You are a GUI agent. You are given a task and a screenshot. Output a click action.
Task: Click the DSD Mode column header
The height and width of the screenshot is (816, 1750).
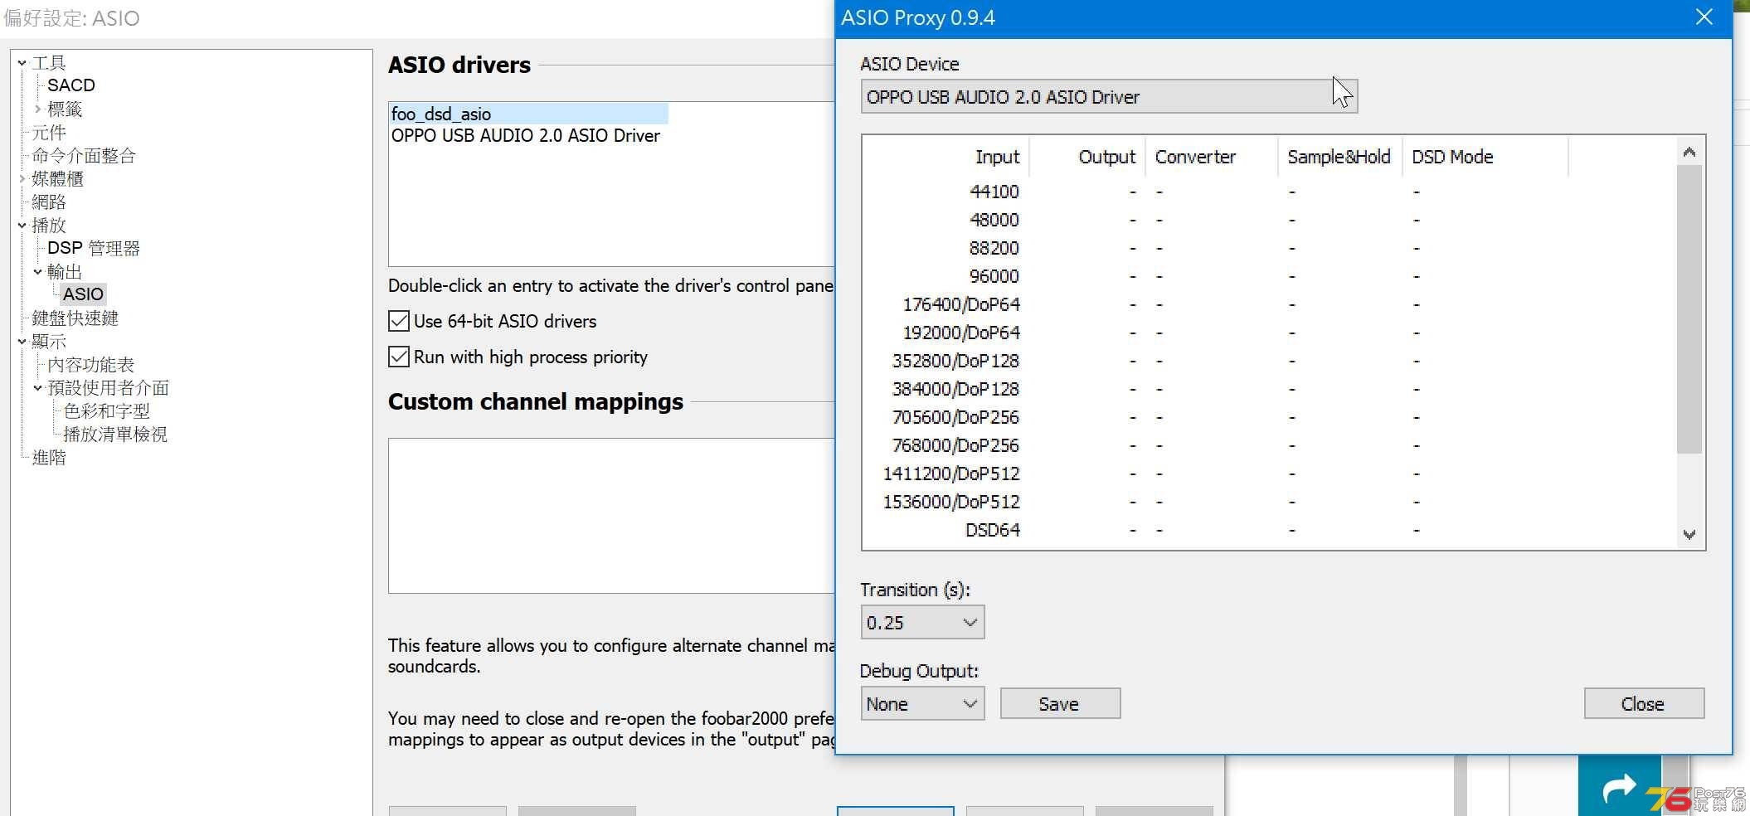click(1485, 157)
